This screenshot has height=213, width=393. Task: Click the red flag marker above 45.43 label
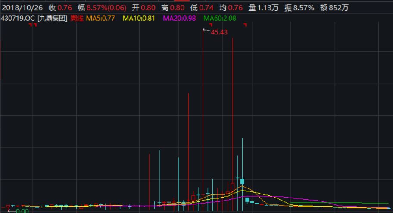[x=211, y=25]
